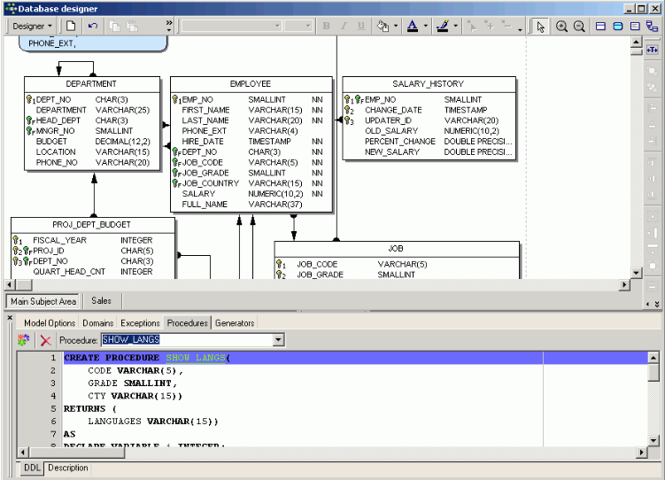
Task: Click the bring to front icon in side toolbar
Action: pyautogui.click(x=653, y=70)
